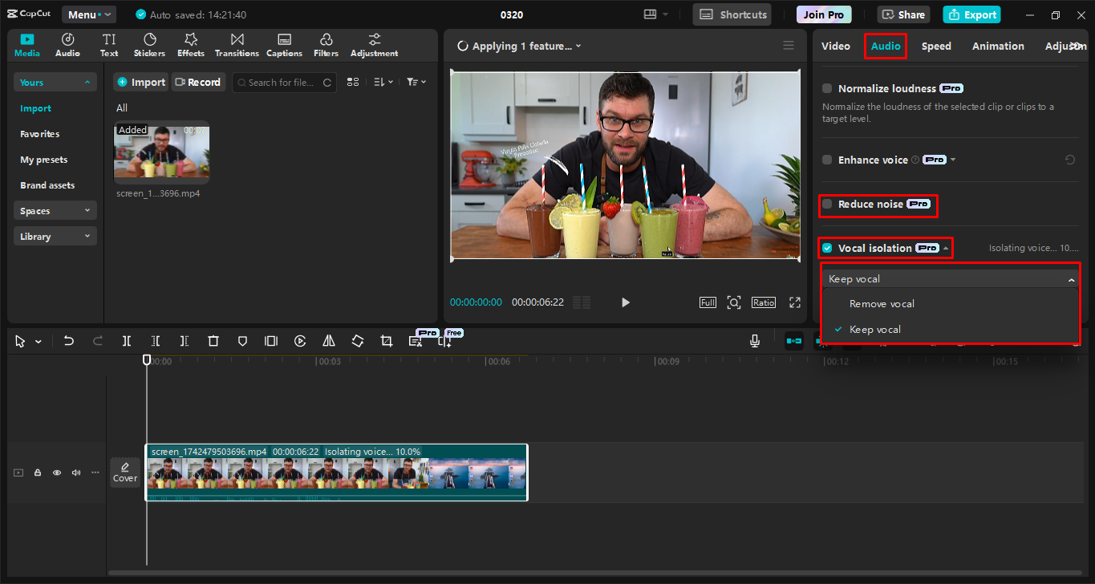The image size is (1095, 584).
Task: Click the screen_1...3696.mp4 media thumbnail
Action: point(161,152)
